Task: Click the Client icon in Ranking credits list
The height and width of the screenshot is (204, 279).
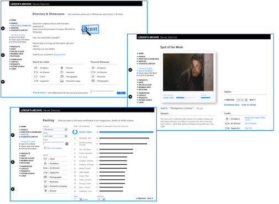Action: coord(45,159)
